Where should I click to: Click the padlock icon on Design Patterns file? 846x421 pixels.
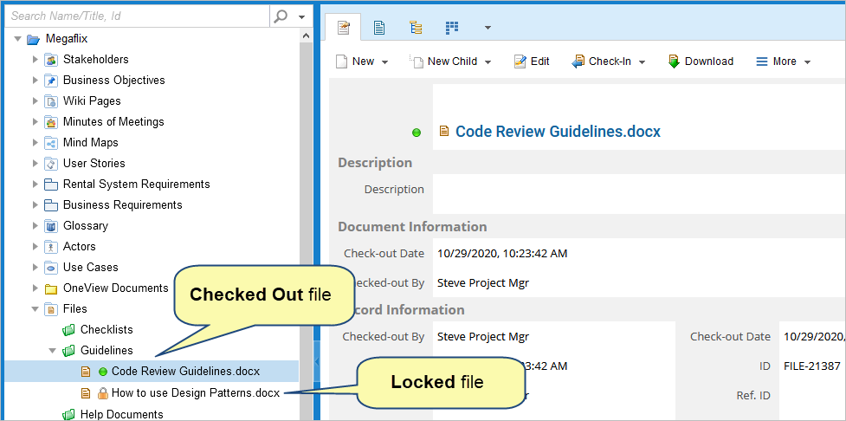coord(102,393)
